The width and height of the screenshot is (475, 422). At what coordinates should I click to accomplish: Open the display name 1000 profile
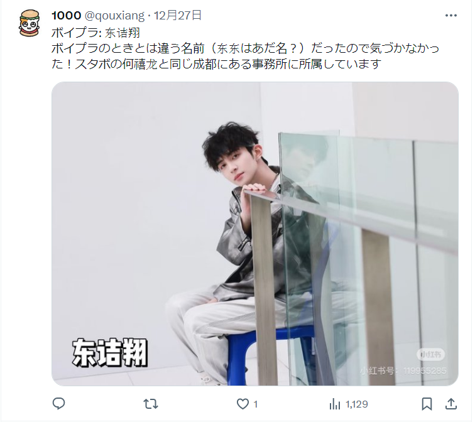pyautogui.click(x=67, y=15)
